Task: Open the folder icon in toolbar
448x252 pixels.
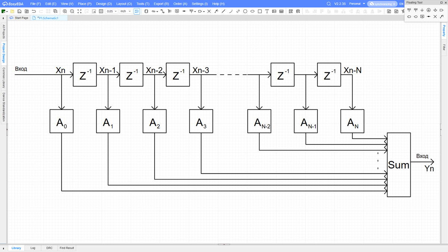Action: pos(12,11)
